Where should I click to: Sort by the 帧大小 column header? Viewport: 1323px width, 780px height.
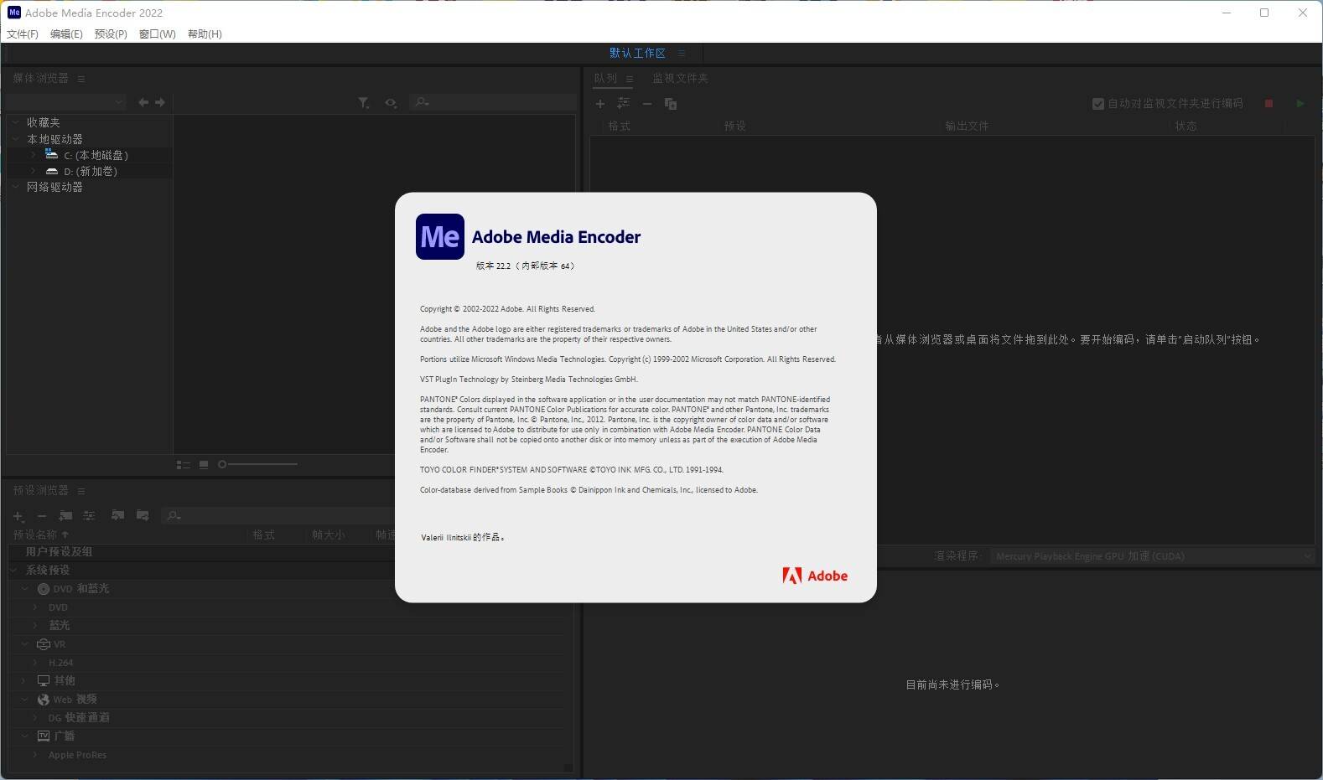tap(328, 535)
